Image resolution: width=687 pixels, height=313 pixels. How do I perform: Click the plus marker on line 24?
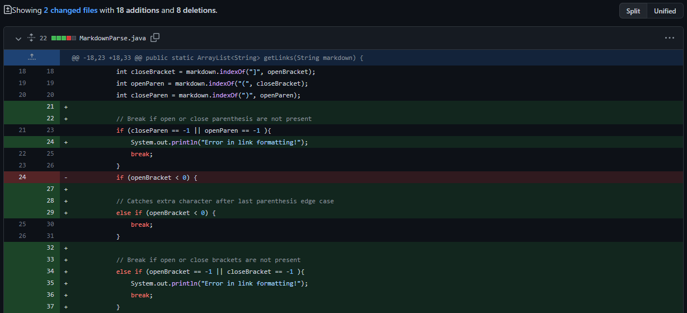pos(66,142)
